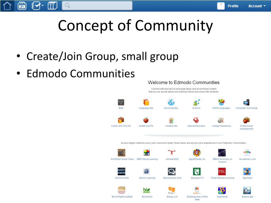
Task: Open the AMNH Seminars on Science icon
Action: click(x=222, y=153)
